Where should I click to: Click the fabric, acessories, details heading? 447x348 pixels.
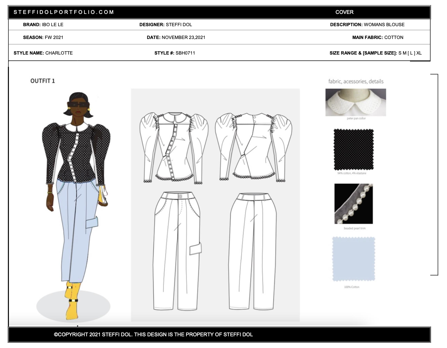click(x=356, y=81)
